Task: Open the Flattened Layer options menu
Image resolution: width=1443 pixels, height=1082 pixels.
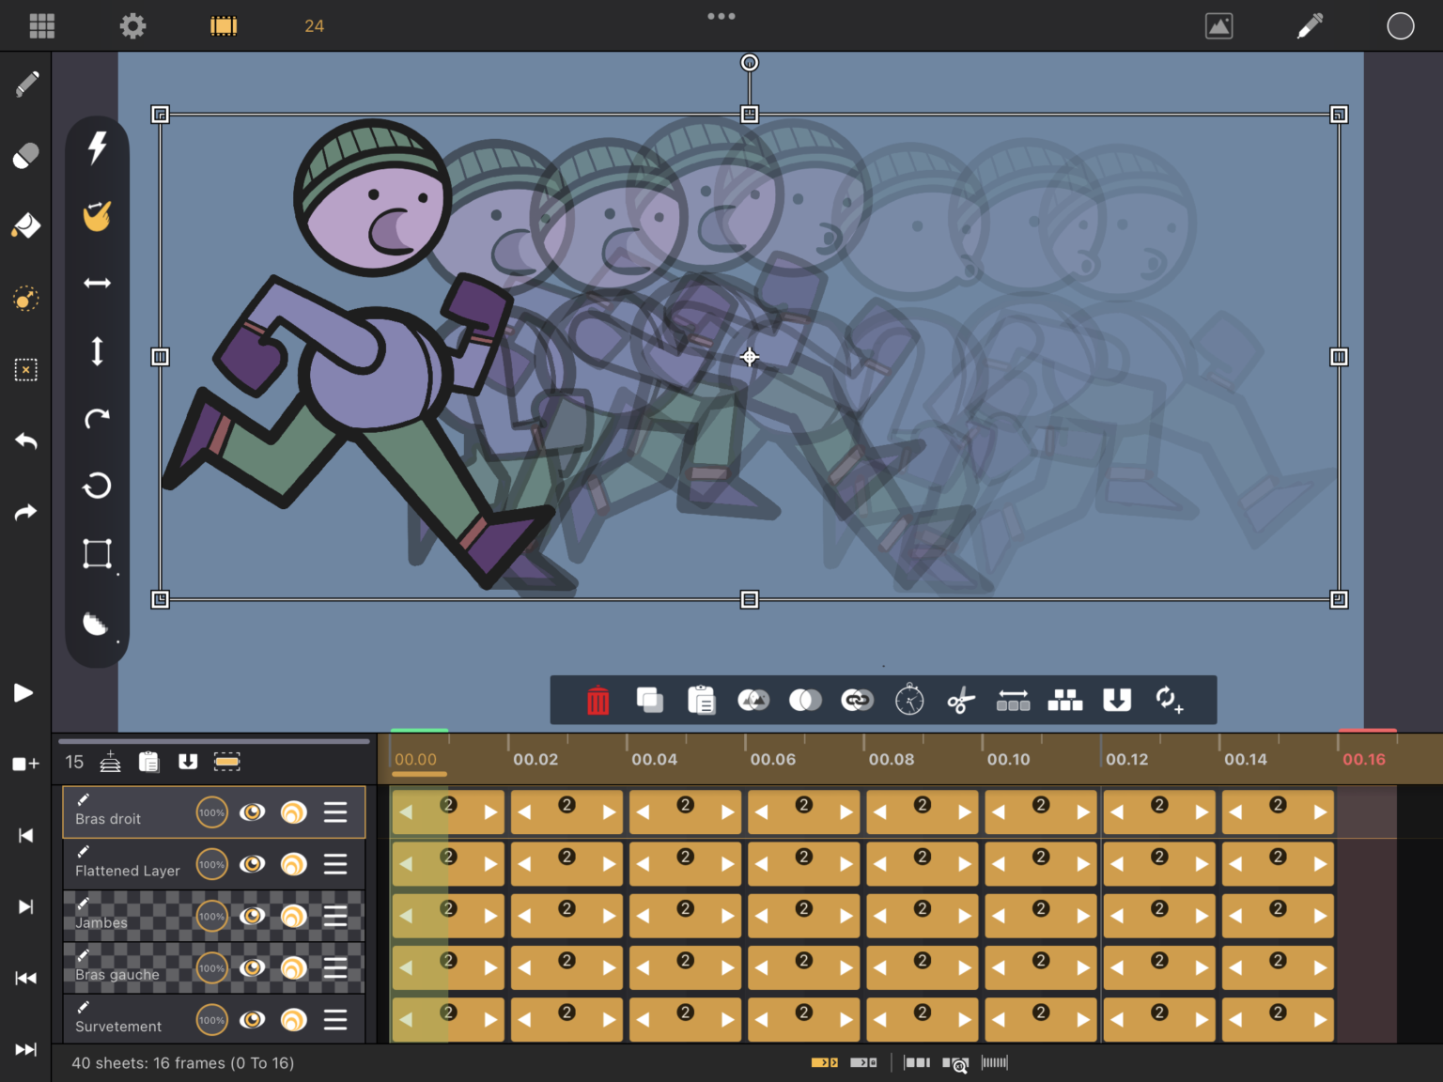Action: coord(335,864)
